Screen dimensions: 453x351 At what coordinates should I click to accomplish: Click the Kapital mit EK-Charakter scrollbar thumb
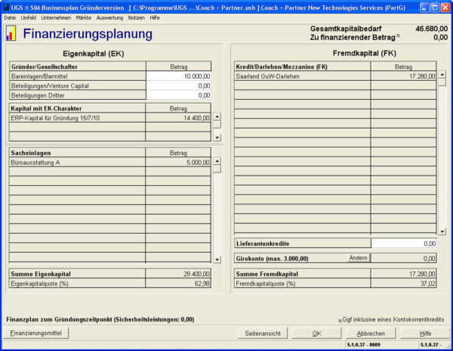217,124
